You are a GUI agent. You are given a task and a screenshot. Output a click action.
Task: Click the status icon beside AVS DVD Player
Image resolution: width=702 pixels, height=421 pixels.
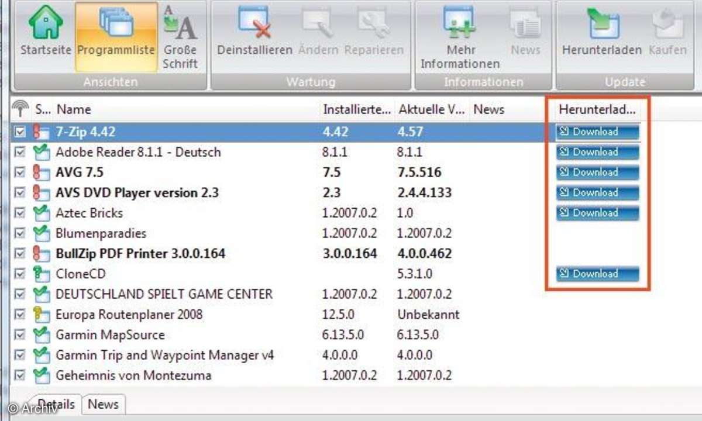[x=41, y=193]
